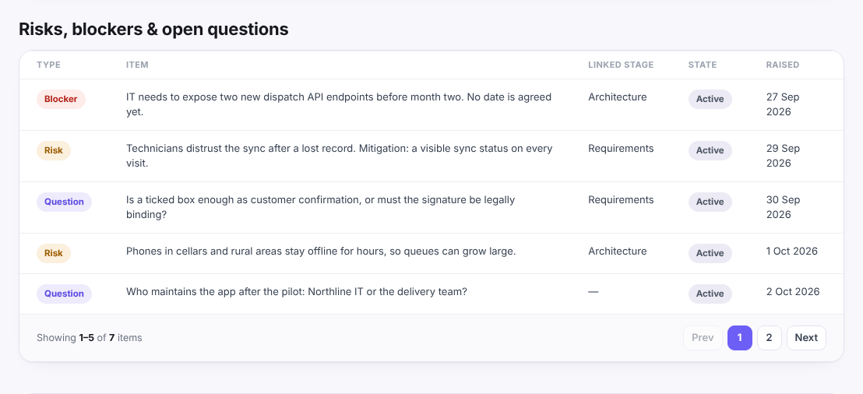Click the 29 Sep 2026 raised date
863x394 pixels.
click(x=783, y=156)
